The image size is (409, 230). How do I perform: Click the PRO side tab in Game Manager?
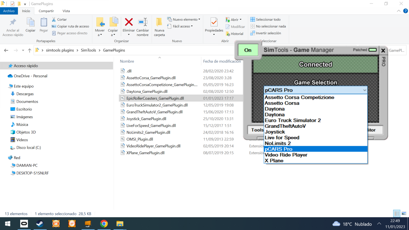pos(383,61)
